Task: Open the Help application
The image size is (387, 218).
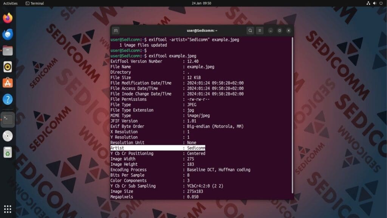Action: [x=8, y=100]
